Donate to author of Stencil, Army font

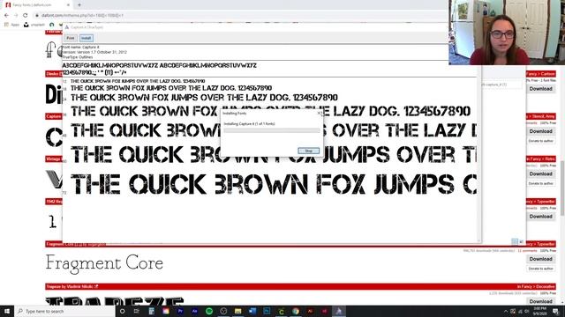tap(540, 141)
